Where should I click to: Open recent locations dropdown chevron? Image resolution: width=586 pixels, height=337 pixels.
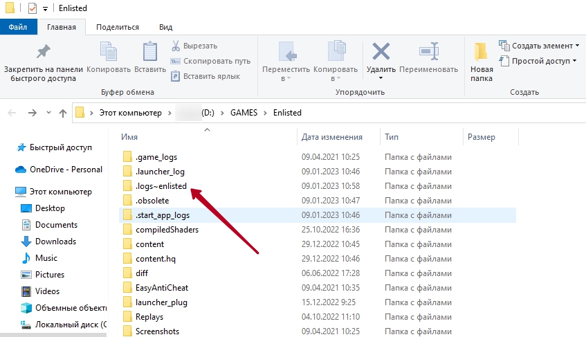coord(48,113)
